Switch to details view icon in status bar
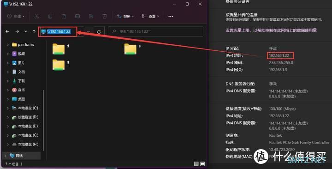 pos(196,164)
